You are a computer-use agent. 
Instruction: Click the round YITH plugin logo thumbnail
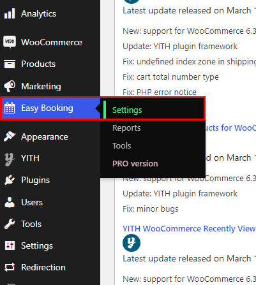(x=132, y=243)
